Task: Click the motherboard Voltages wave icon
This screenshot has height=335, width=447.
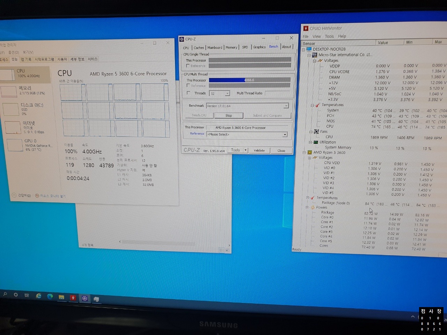Action: tap(320, 60)
